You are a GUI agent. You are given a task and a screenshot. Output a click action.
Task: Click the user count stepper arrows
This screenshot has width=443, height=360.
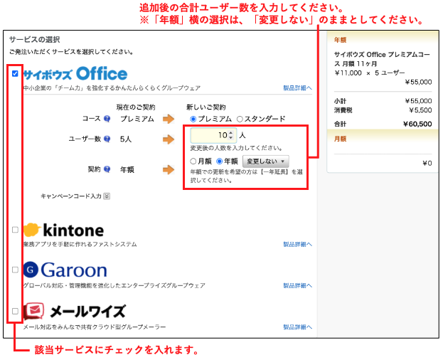pos(230,134)
